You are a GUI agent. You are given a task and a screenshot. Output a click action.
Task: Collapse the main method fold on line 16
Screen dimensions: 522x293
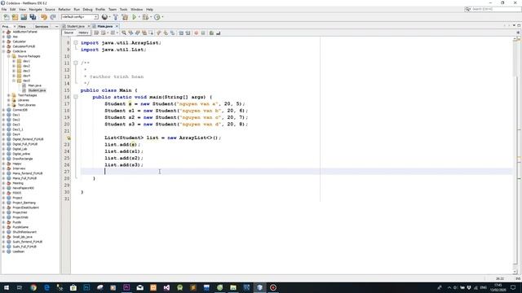click(x=76, y=97)
